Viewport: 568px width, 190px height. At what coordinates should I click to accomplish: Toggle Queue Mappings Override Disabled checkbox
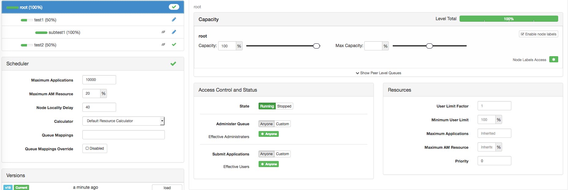(x=88, y=148)
